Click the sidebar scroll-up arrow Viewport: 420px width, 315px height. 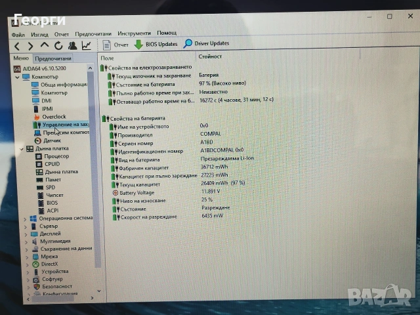(x=91, y=68)
